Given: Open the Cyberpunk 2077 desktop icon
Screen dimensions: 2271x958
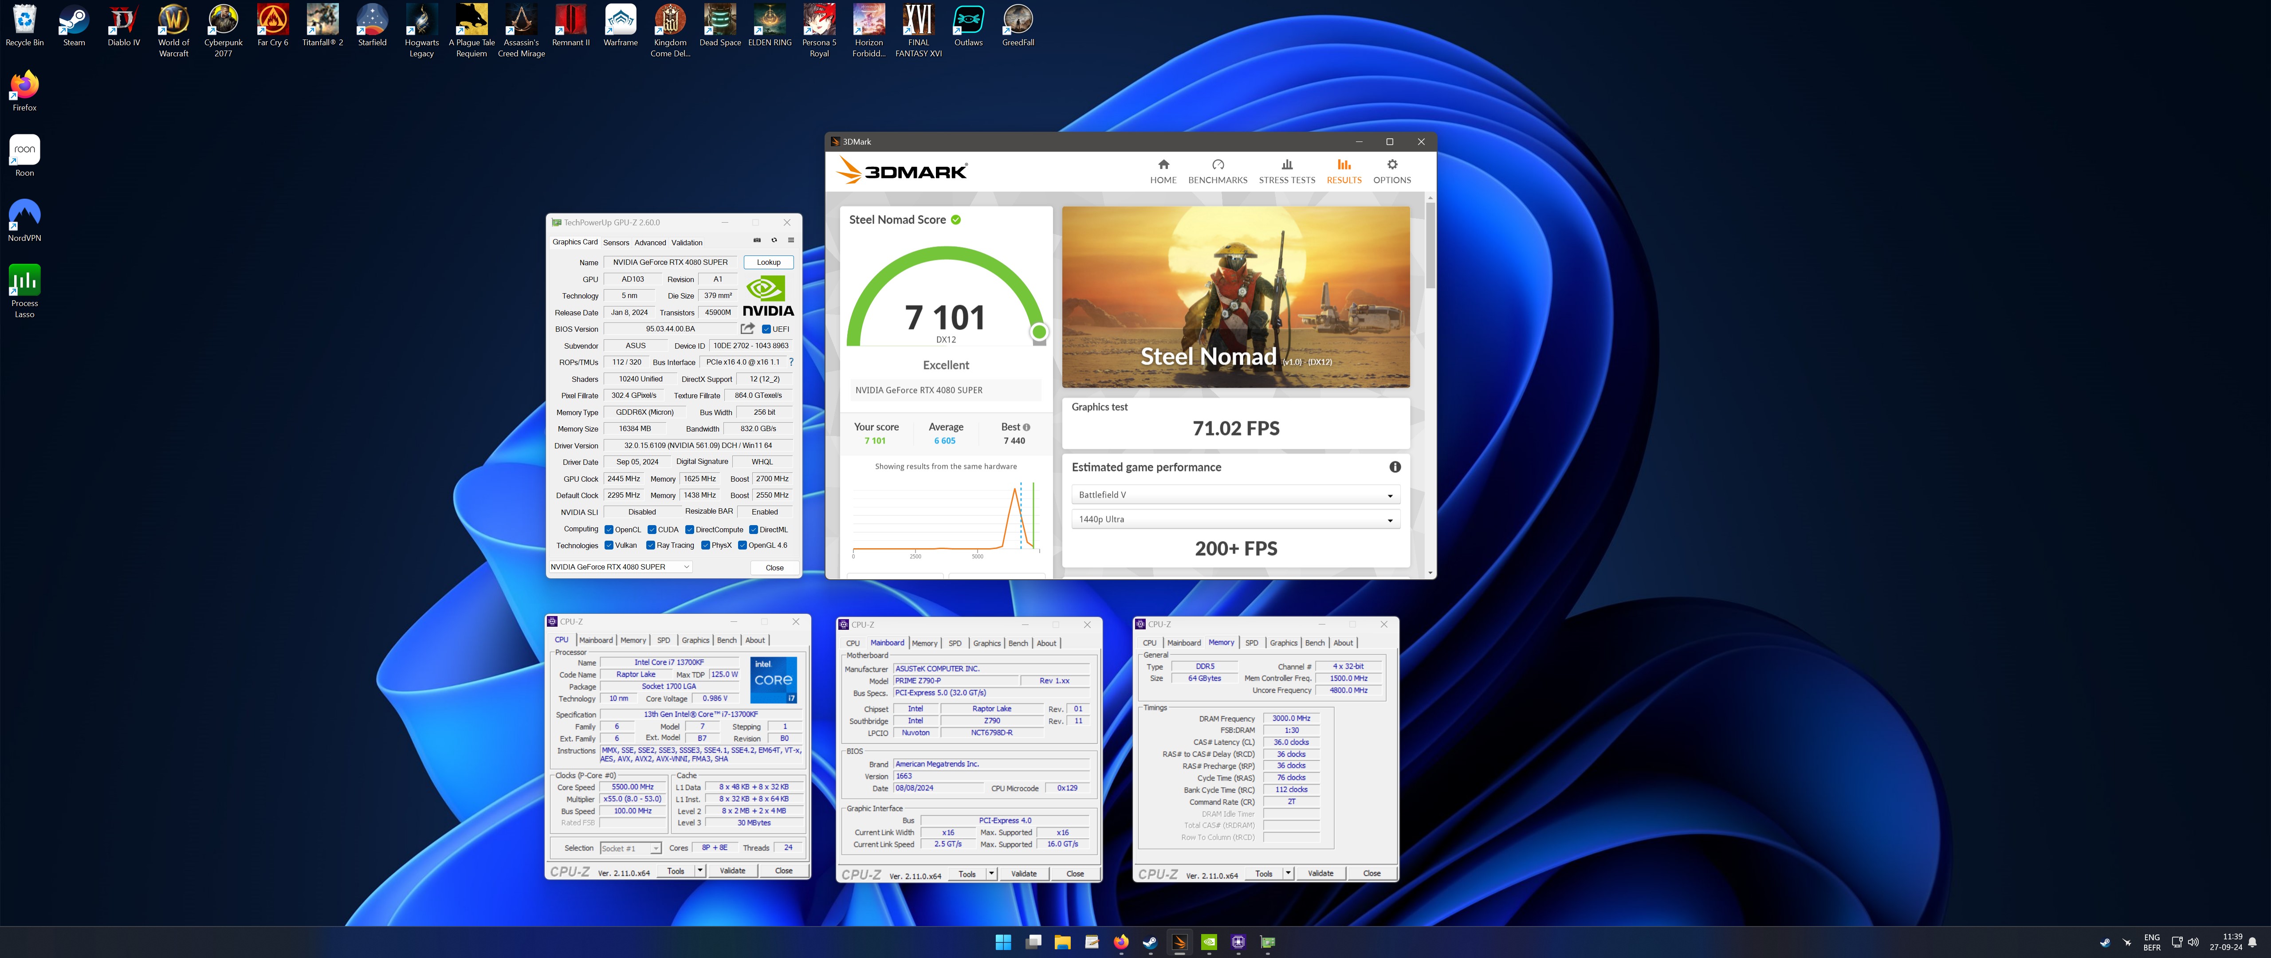Looking at the screenshot, I should coord(223,30).
